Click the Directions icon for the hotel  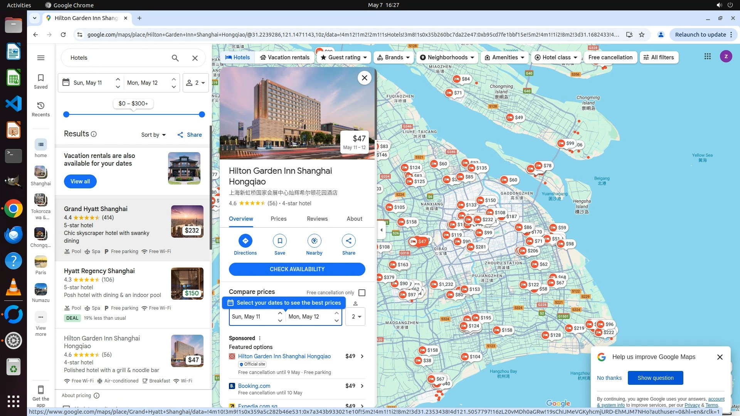[245, 241]
